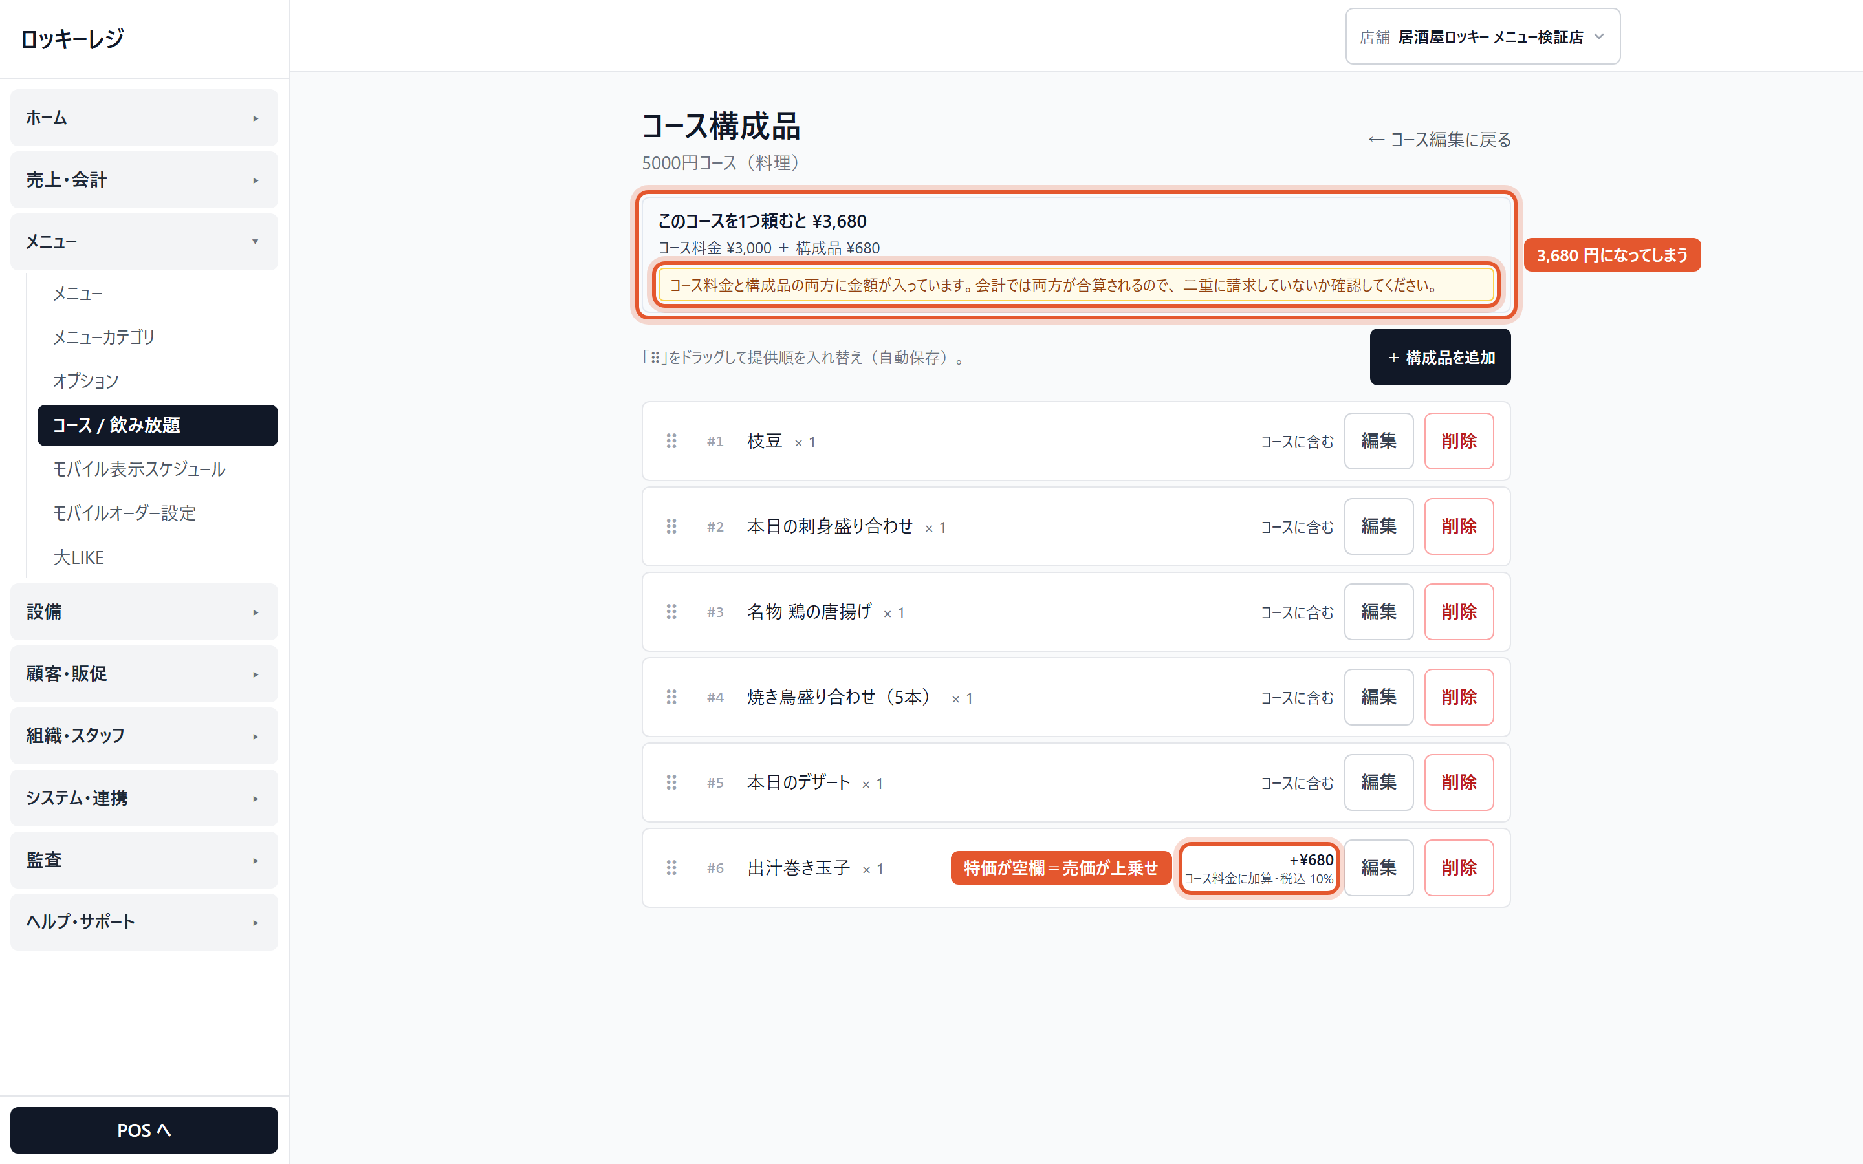Click drag handle for 名物 鶏の唐揚げ row
Screen dimensions: 1863x1164
click(671, 612)
